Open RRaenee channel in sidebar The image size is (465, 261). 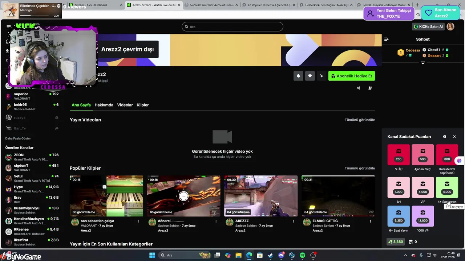pos(32,232)
